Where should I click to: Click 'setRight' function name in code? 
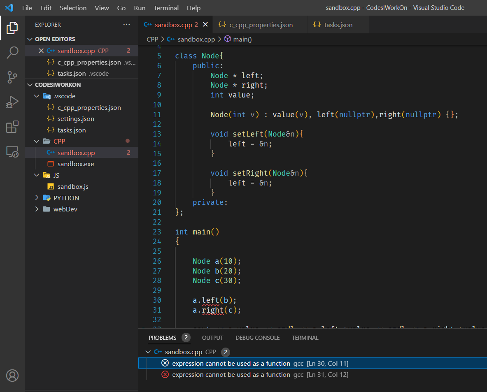[250, 173]
